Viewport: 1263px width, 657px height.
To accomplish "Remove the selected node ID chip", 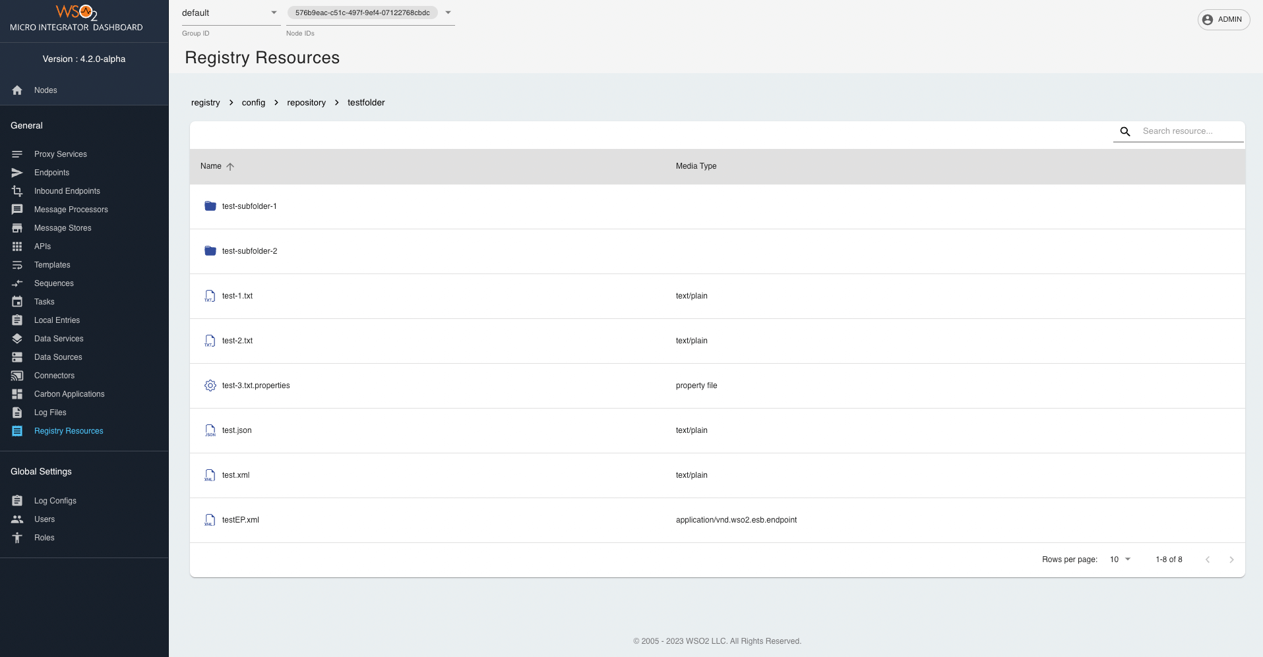I will click(x=362, y=13).
